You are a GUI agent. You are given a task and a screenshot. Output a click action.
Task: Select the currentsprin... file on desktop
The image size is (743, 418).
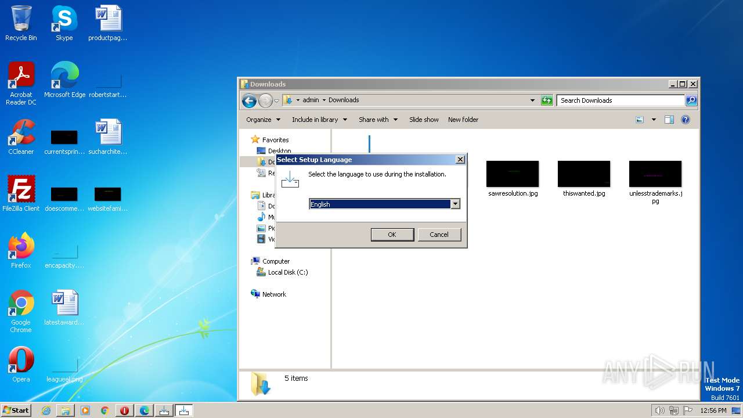pos(64,142)
